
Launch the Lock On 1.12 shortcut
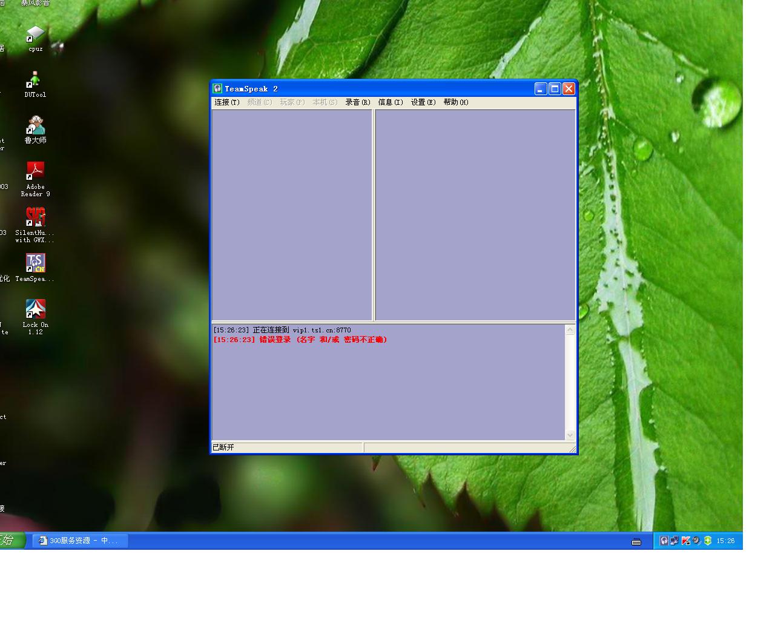(35, 317)
